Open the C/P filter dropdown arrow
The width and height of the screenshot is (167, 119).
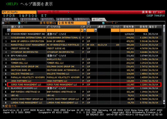pyautogui.click(x=85, y=30)
